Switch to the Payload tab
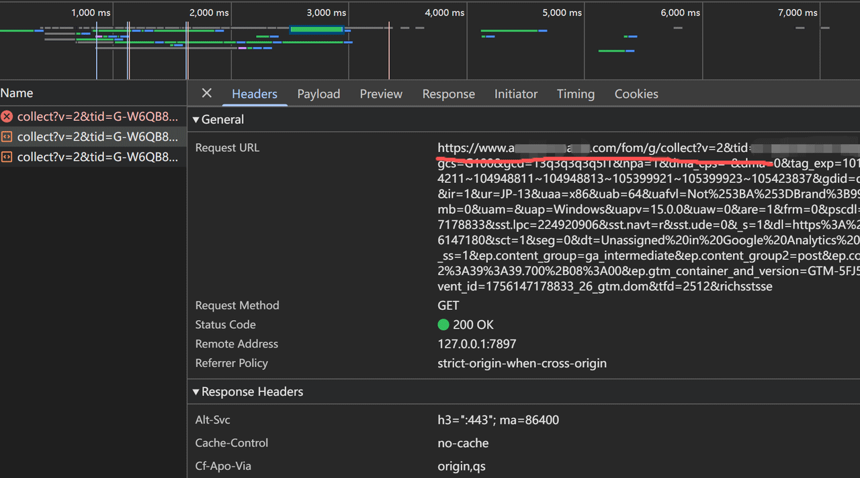The width and height of the screenshot is (860, 478). tap(318, 94)
